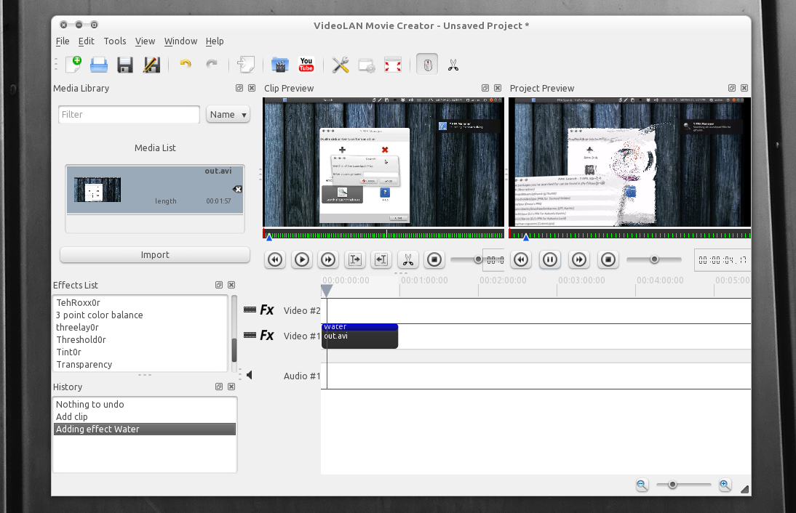Adjust the Clip Preview volume slider
796x513 pixels.
(466, 259)
